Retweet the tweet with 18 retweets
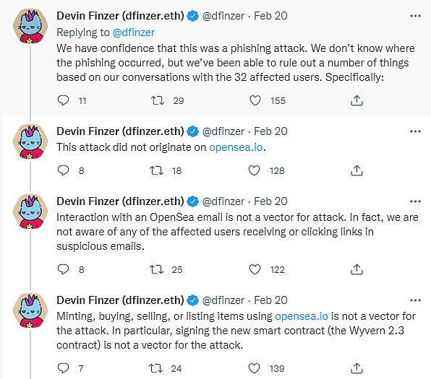 coord(156,170)
